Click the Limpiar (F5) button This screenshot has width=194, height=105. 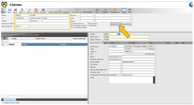126,24
